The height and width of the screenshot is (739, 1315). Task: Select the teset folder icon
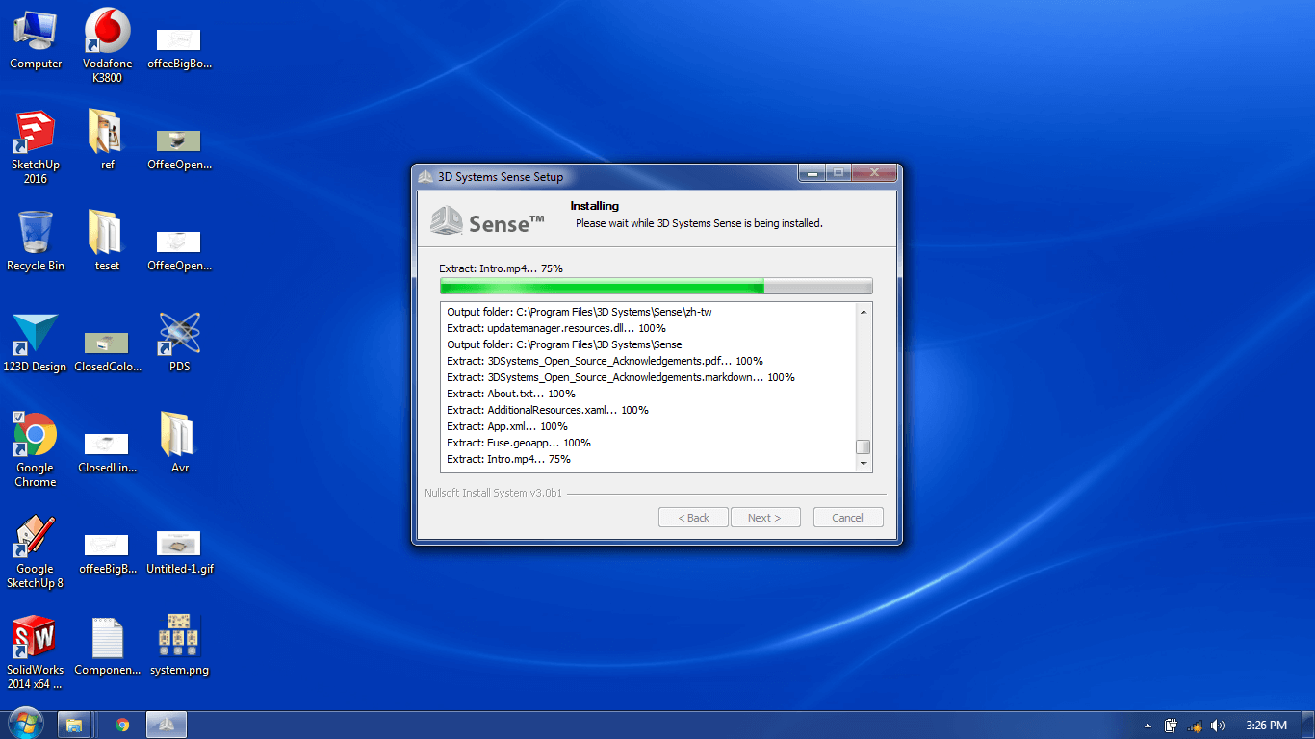click(108, 241)
